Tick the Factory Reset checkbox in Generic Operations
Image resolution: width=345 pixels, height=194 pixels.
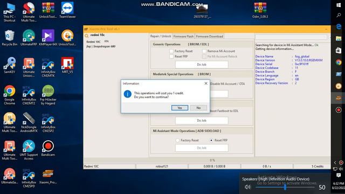(171, 51)
